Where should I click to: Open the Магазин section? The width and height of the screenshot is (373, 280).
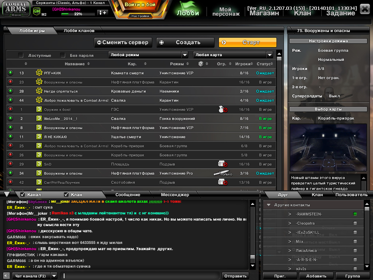[x=264, y=13]
